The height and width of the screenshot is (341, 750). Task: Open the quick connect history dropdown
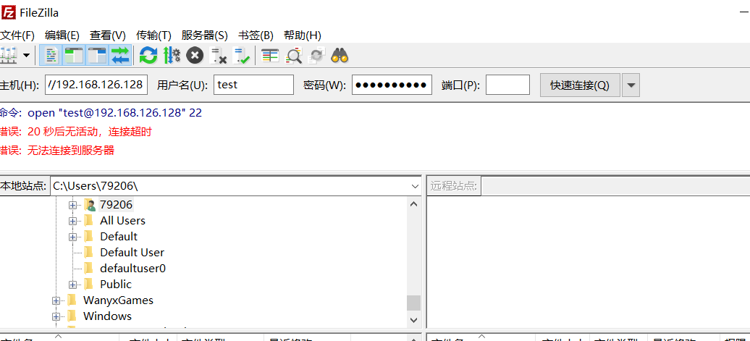631,85
